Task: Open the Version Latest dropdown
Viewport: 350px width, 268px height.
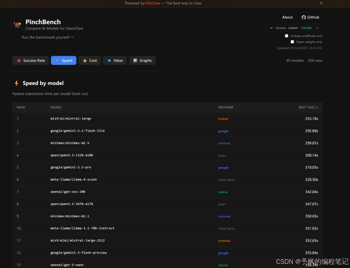Action: point(294,28)
